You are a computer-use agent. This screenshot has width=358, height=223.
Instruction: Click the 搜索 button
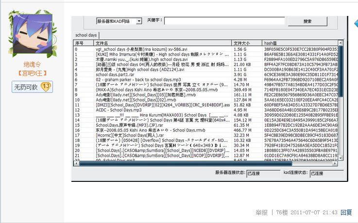[307, 21]
